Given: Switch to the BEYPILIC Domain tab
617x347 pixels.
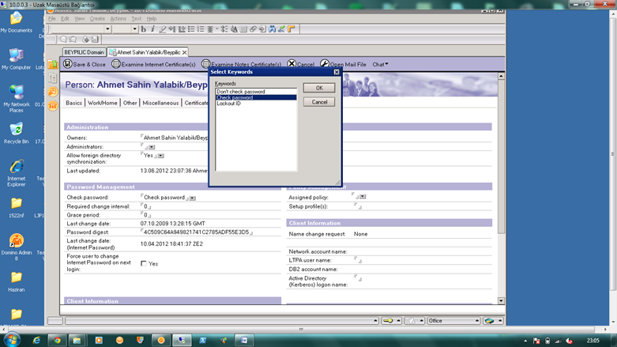Looking at the screenshot, I should click(84, 52).
